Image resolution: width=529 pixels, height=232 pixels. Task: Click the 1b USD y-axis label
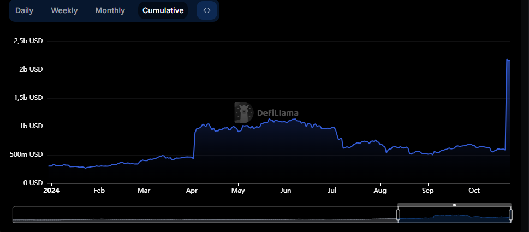pyautogui.click(x=32, y=126)
